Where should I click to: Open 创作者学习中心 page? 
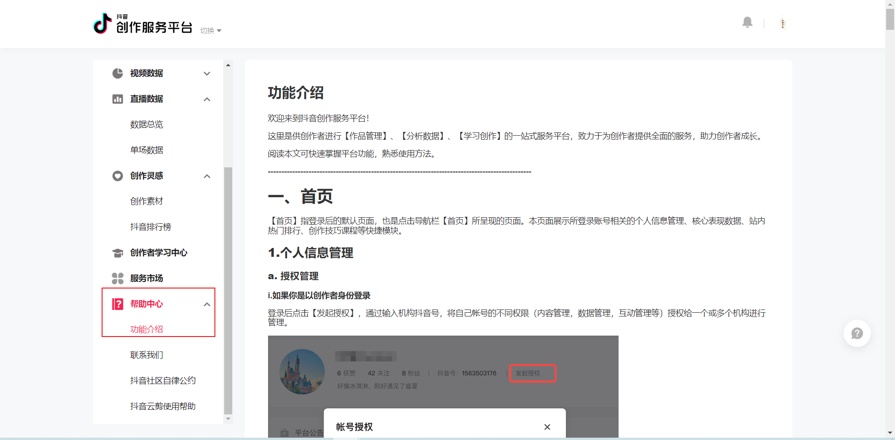tap(158, 253)
